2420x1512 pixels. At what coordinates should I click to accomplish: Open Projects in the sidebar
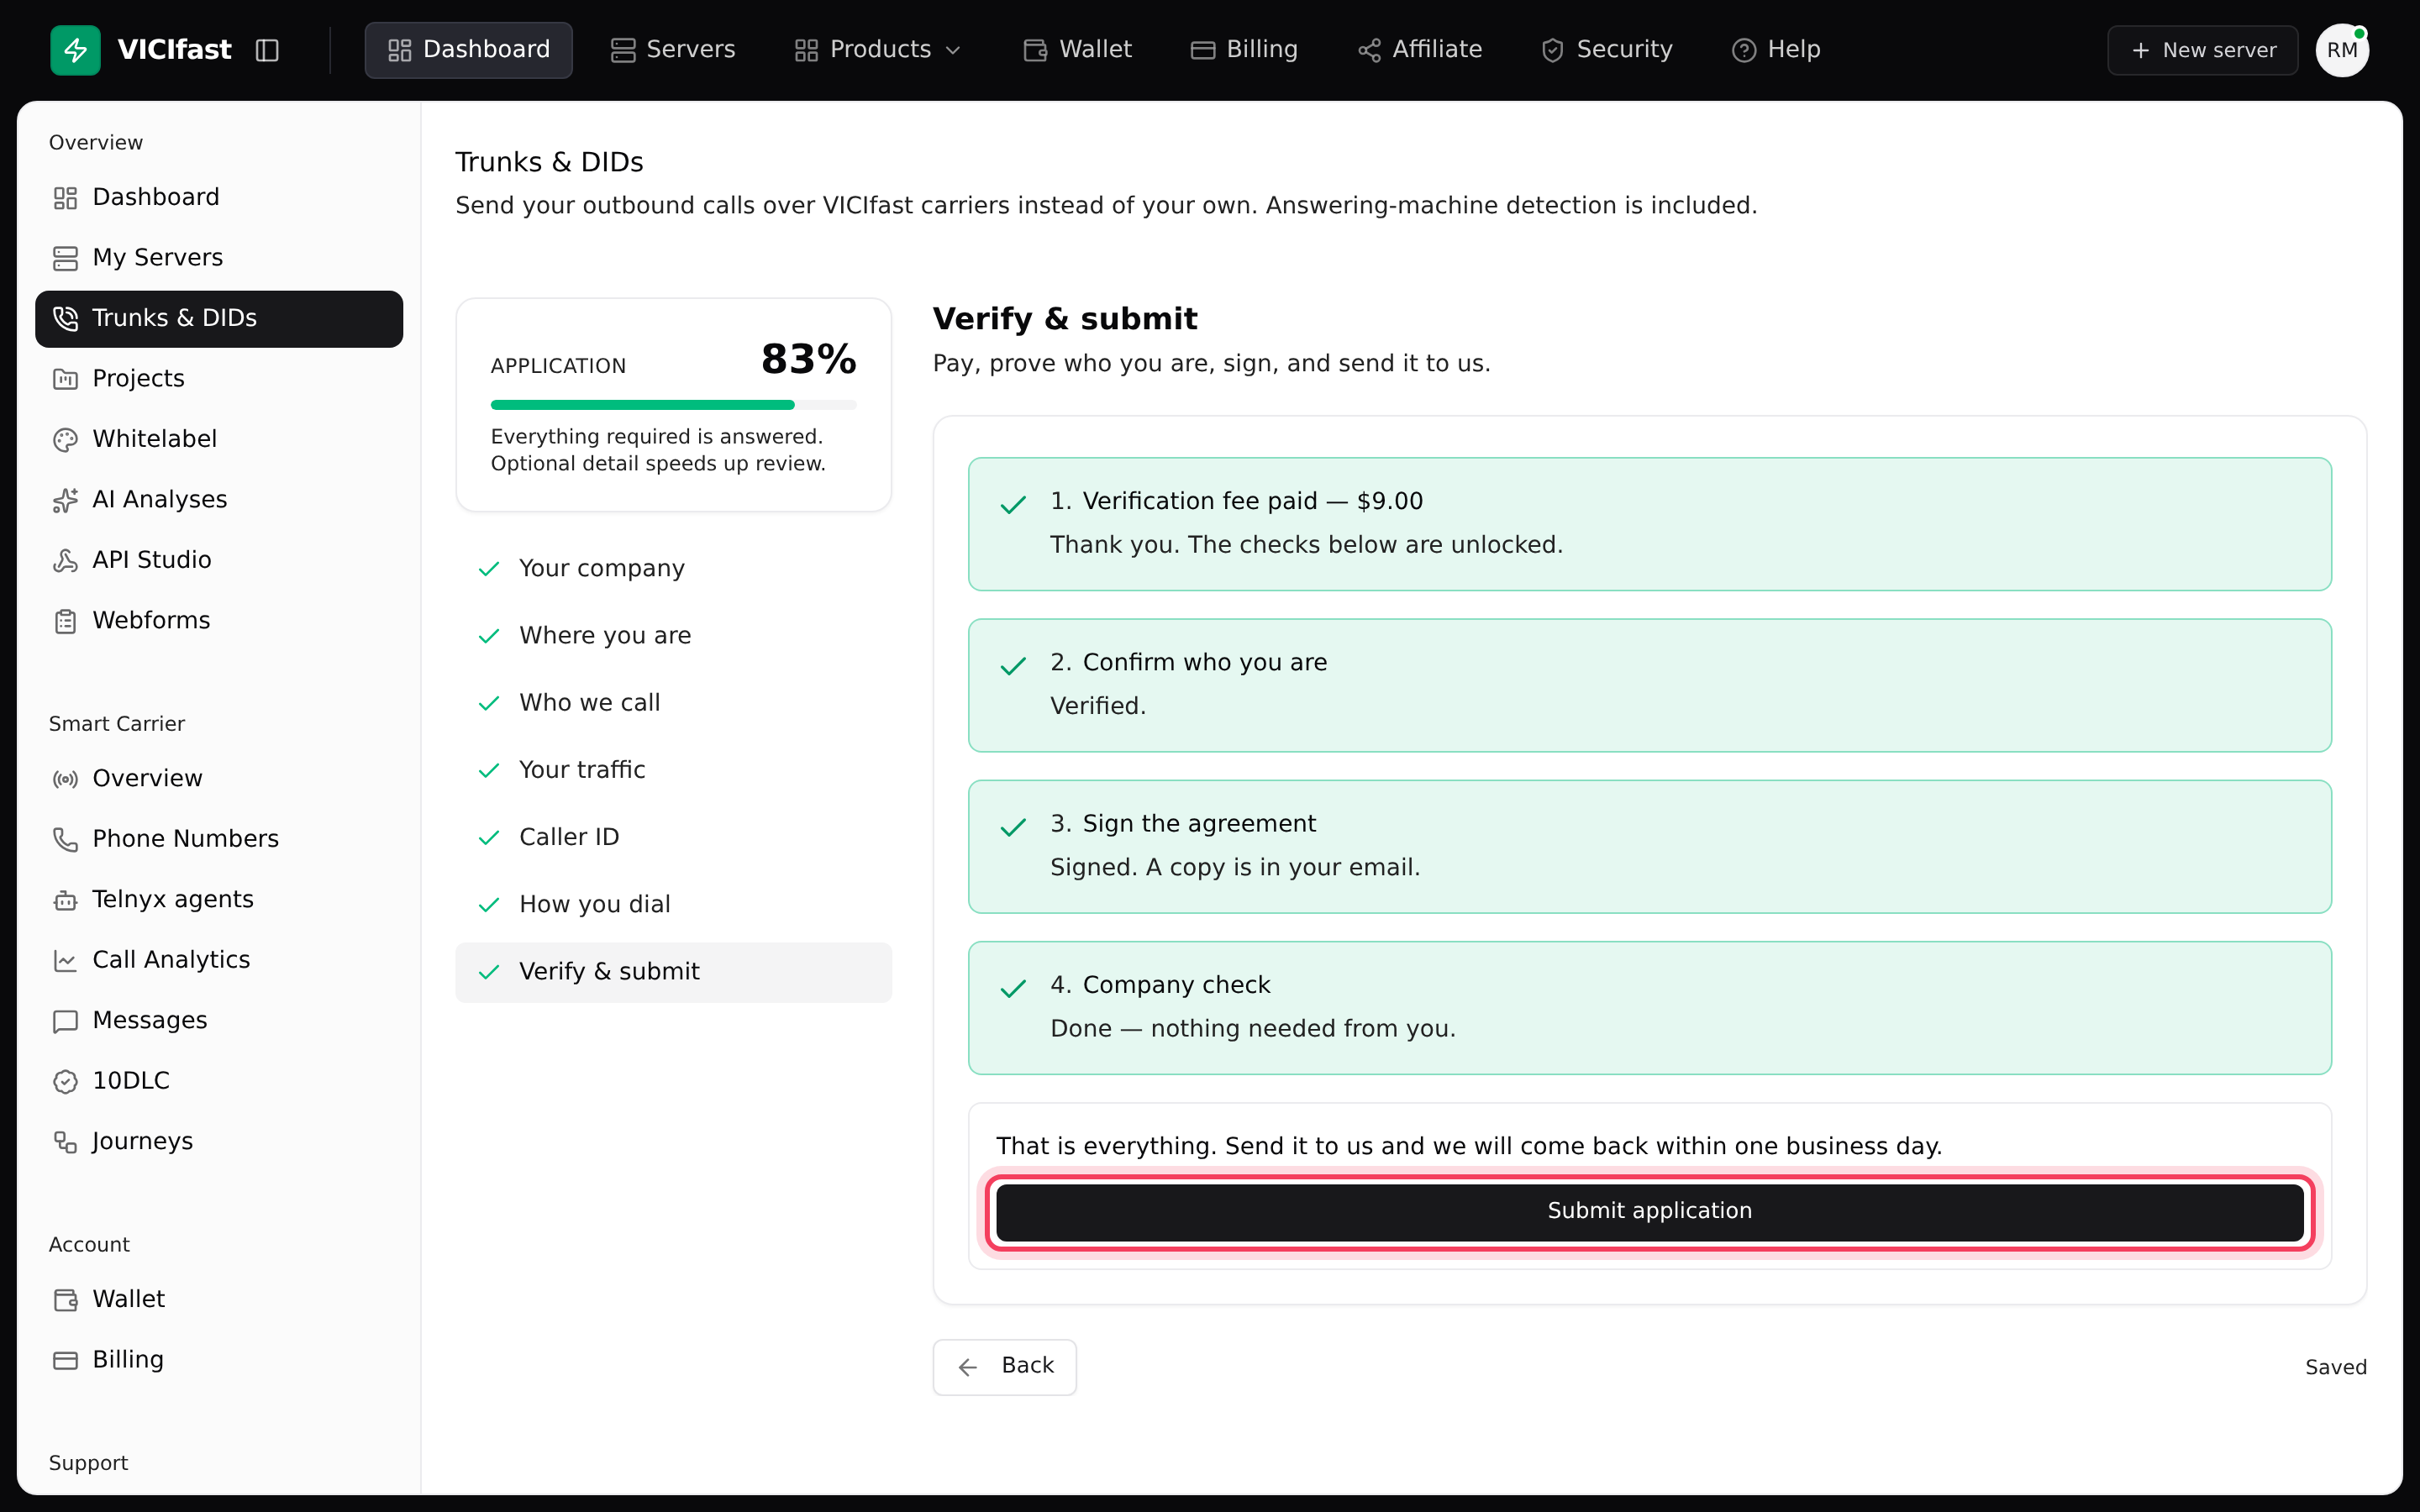pos(219,379)
